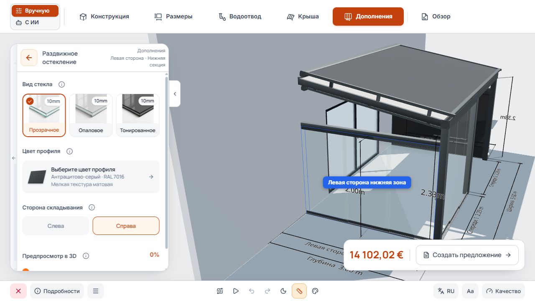Switch to Вручную mode
Image resolution: width=535 pixels, height=301 pixels.
pyautogui.click(x=35, y=11)
